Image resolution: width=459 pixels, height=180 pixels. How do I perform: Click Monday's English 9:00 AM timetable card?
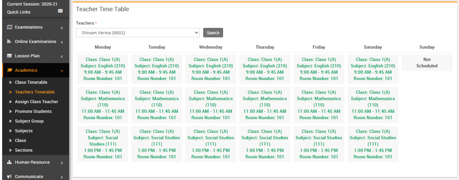point(103,69)
